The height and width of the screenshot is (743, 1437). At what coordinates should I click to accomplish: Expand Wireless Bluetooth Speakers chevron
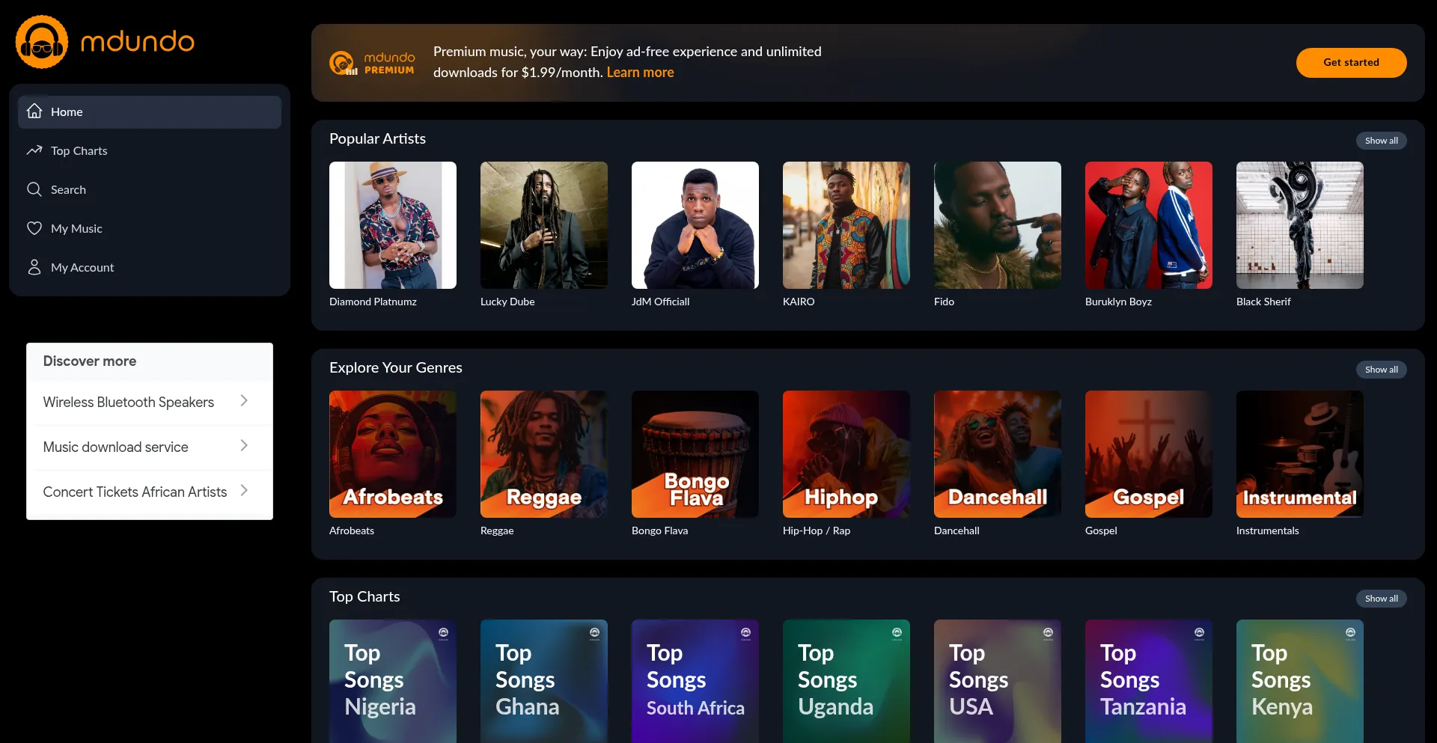pos(244,401)
